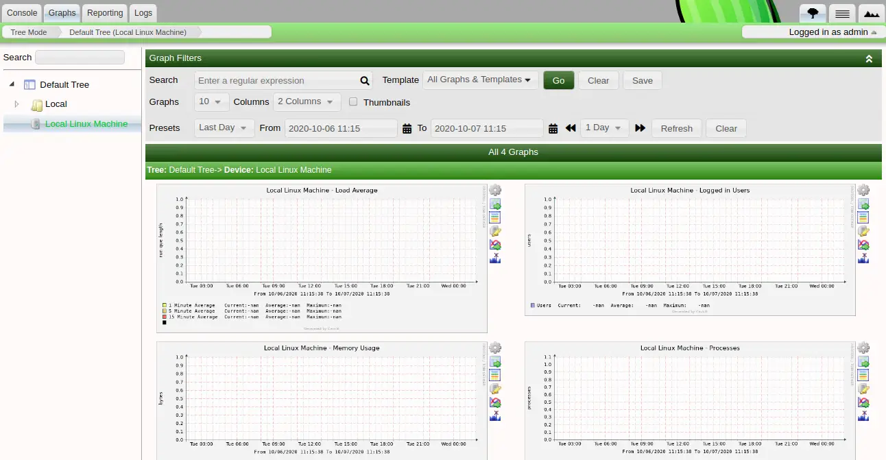This screenshot has height=460, width=886.
Task: Open the Columns dropdown showing 2 Columns
Action: [x=307, y=101]
